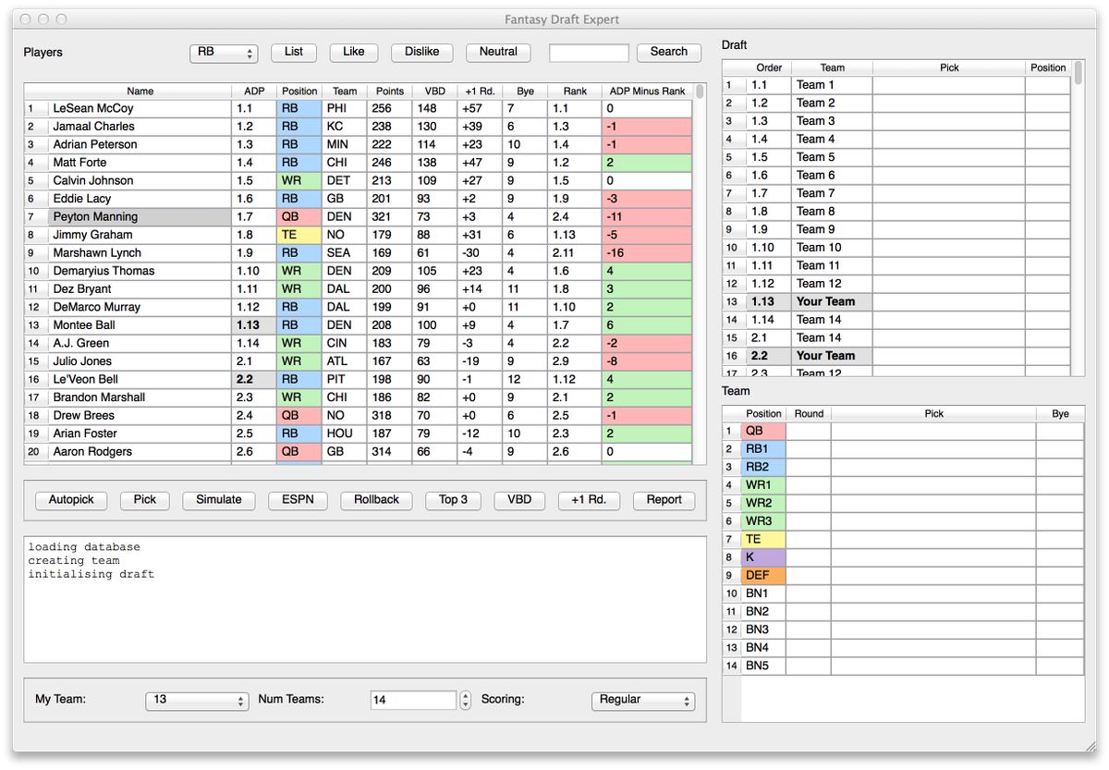Open the position filter dropdown showing RB
This screenshot has height=770, width=1109.
coord(224,52)
